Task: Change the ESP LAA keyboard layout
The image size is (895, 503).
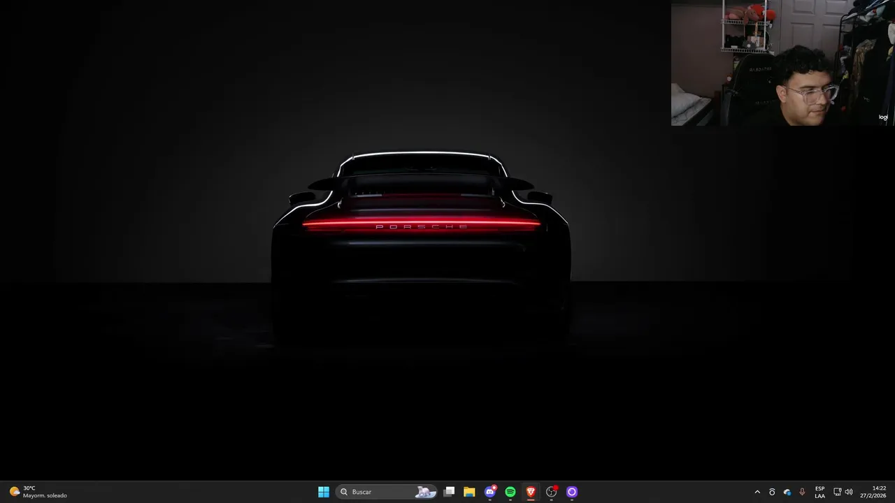Action: click(x=819, y=492)
